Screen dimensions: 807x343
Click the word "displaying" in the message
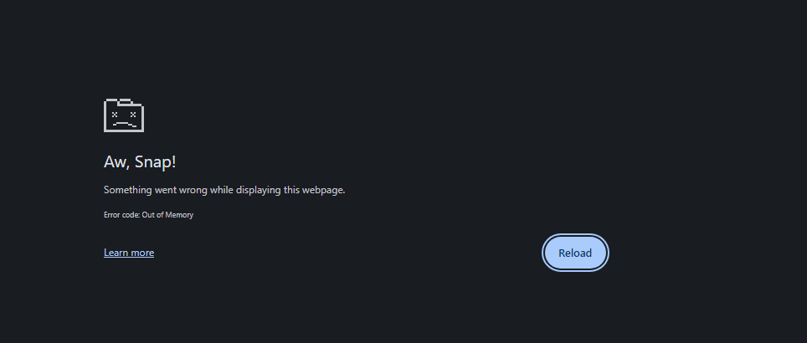point(260,190)
